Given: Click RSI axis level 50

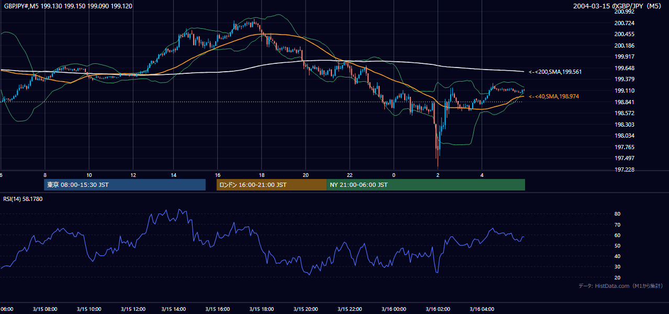Looking at the screenshot, I should coord(617,245).
